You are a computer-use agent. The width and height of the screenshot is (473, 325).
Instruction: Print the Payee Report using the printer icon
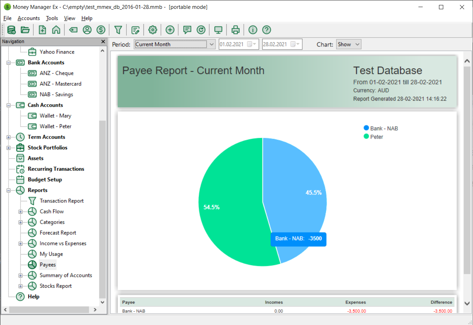coord(235,30)
